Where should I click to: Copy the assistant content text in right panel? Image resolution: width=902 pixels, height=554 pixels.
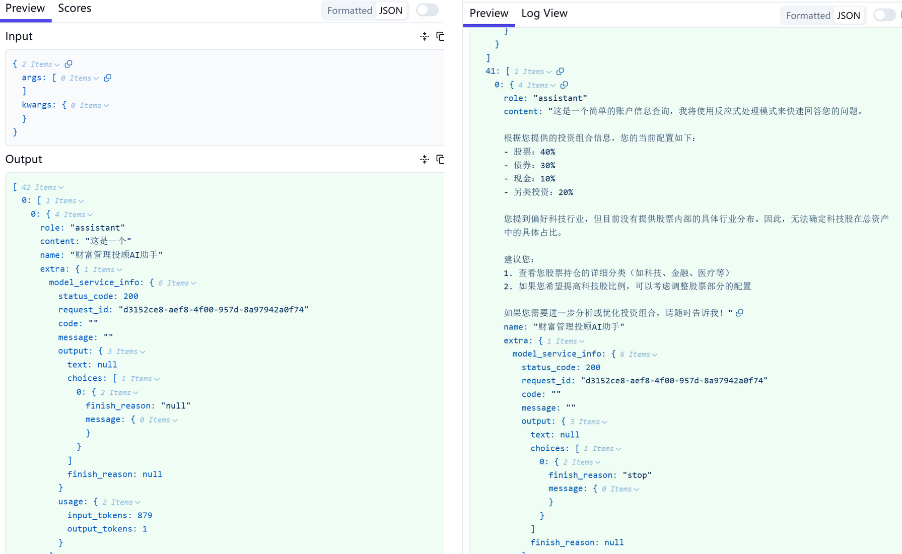[x=739, y=313]
